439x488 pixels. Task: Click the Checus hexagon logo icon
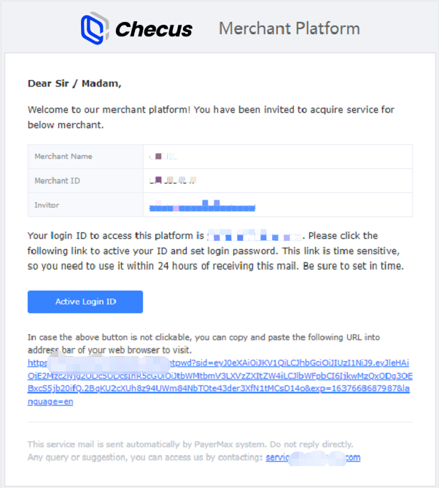pyautogui.click(x=94, y=28)
